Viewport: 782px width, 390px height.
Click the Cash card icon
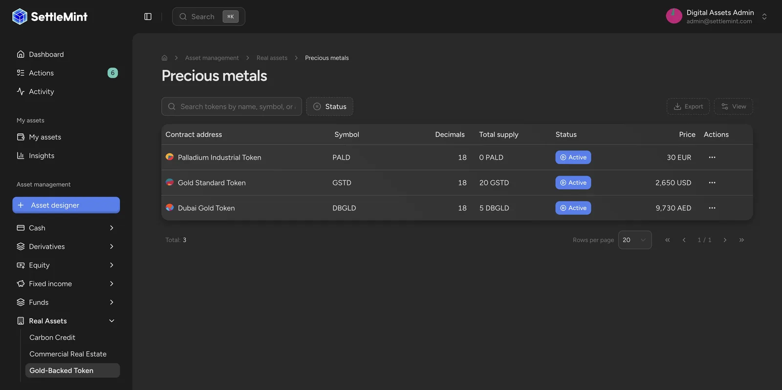21,228
